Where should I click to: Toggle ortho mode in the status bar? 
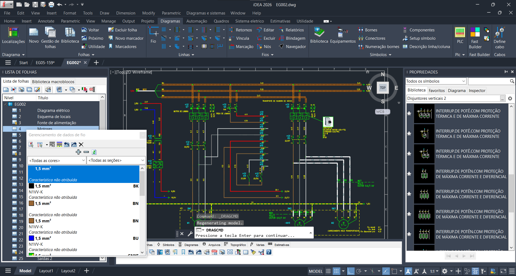(351, 271)
